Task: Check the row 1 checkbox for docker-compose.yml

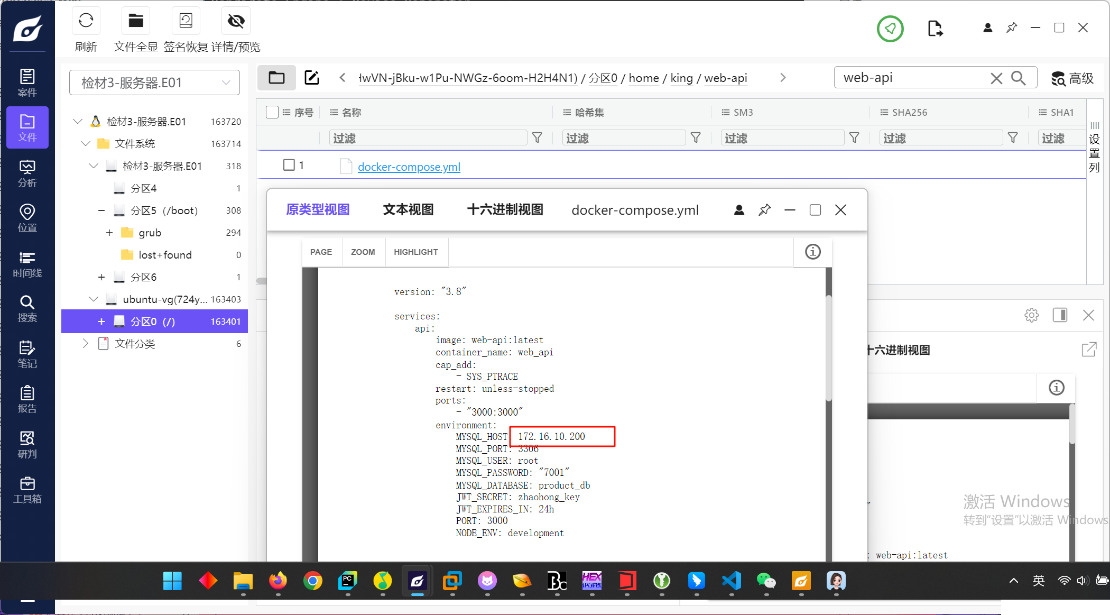Action: coord(289,166)
